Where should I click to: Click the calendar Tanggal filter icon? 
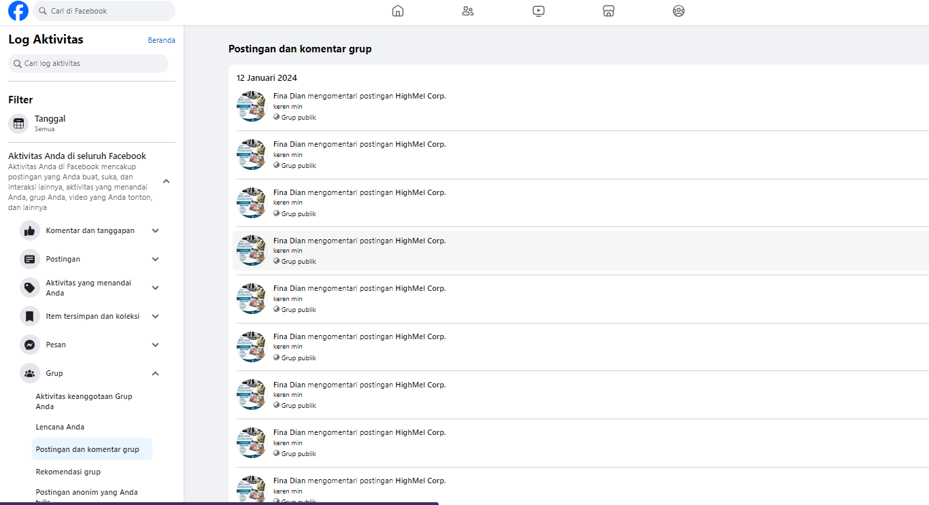pos(18,124)
